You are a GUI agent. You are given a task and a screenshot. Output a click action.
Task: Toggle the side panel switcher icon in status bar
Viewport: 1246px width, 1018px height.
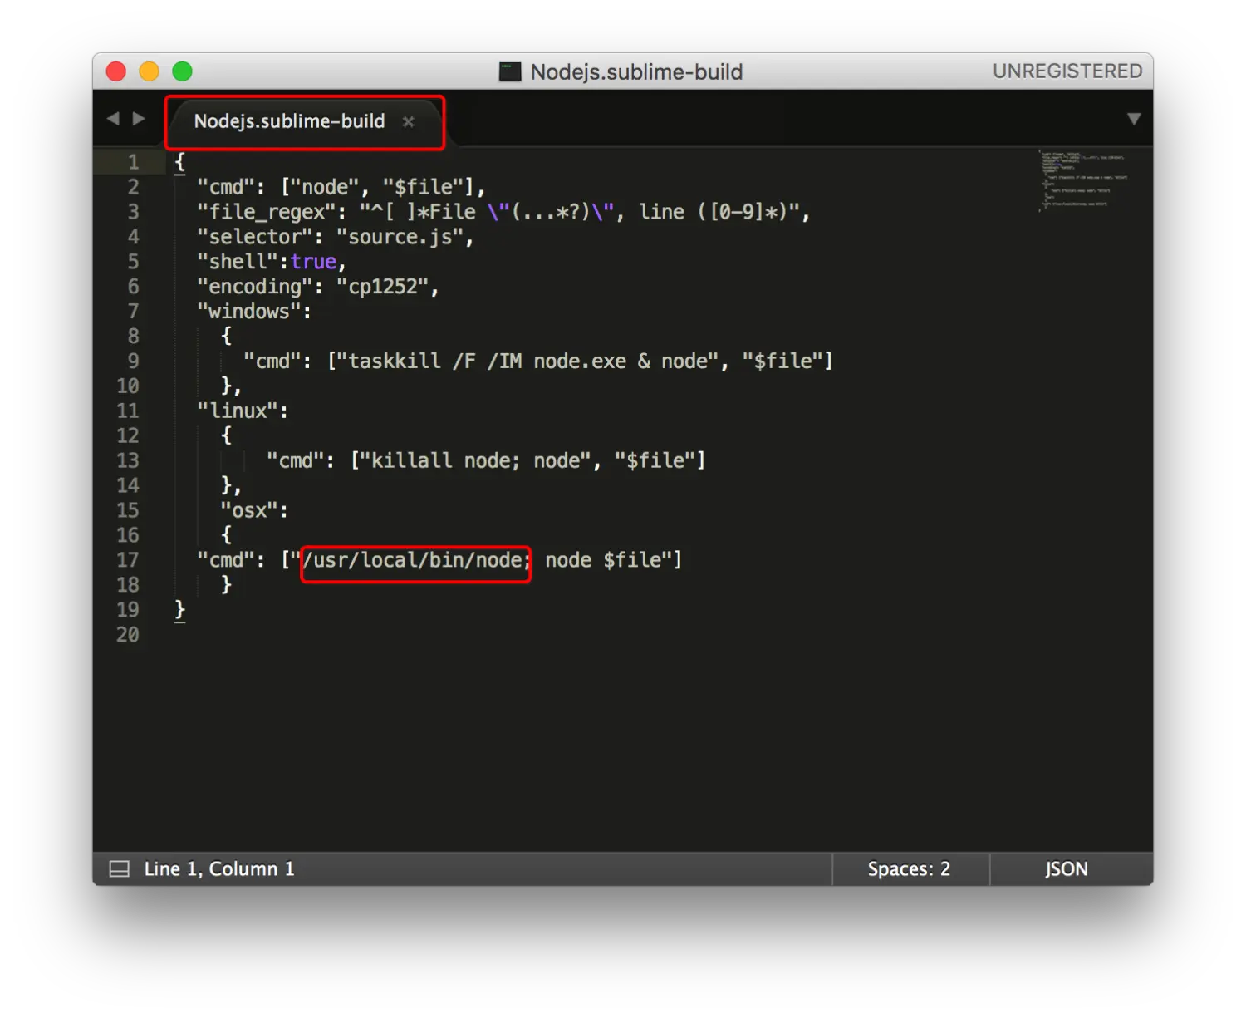(x=120, y=869)
